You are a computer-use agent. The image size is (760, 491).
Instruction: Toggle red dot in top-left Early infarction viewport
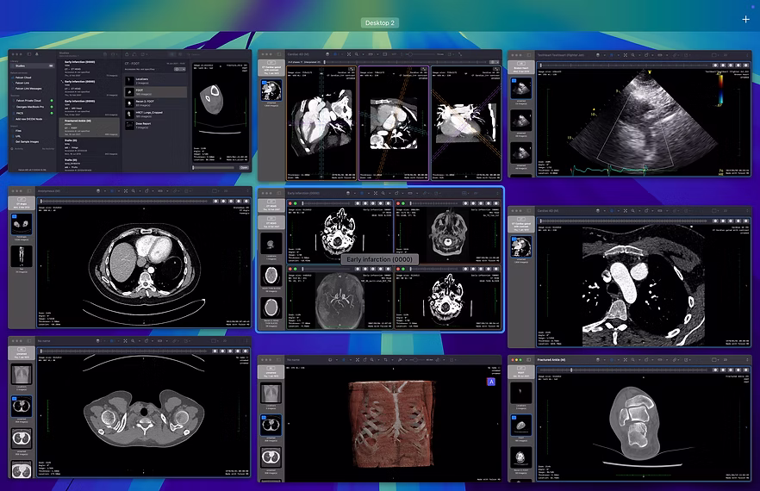pos(290,203)
